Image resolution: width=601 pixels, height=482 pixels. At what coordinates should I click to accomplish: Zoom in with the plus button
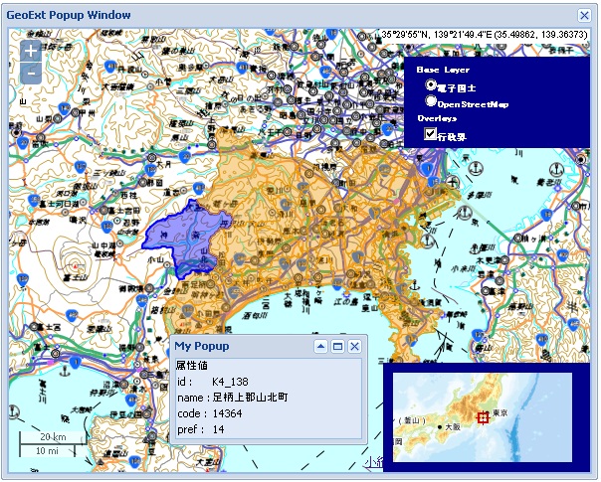pos(31,50)
